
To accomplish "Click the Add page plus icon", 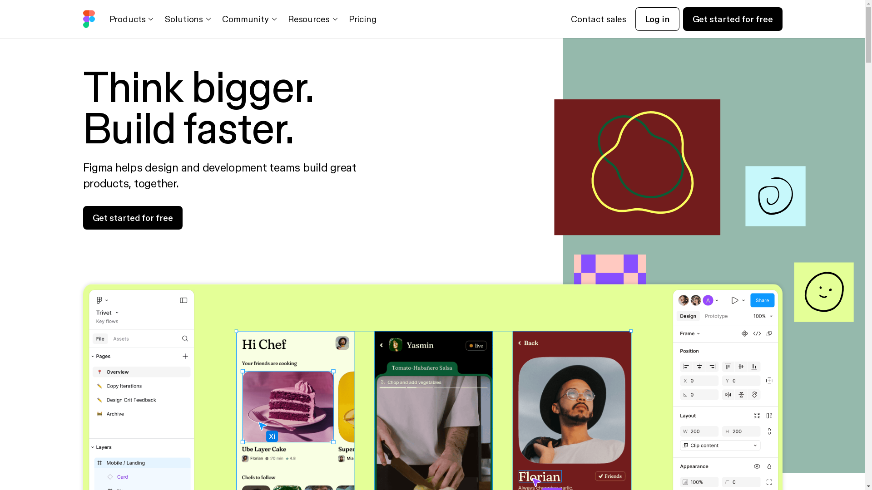I will point(186,357).
